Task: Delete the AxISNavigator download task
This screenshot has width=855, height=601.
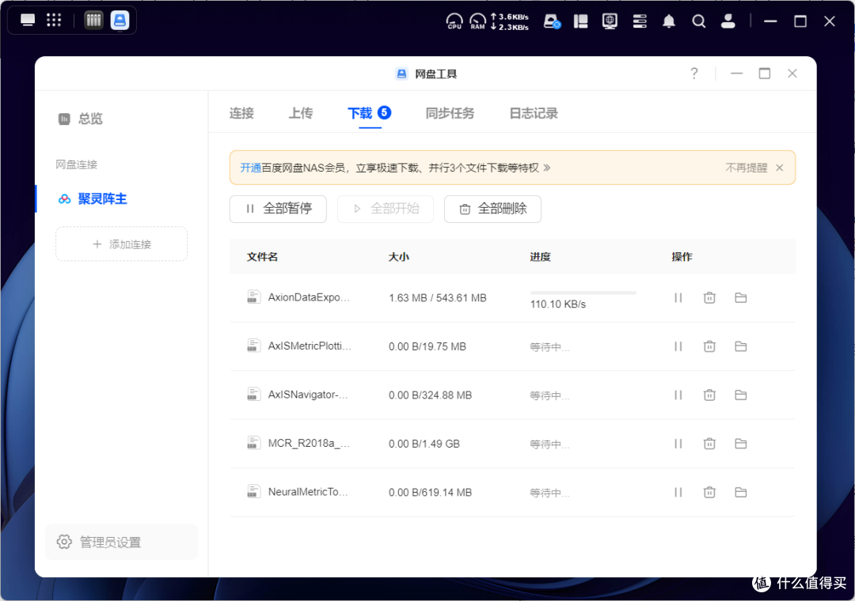Action: click(709, 395)
